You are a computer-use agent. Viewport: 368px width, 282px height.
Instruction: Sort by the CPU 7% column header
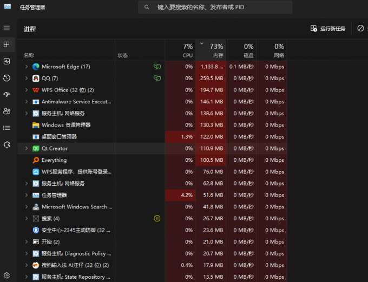(x=180, y=50)
